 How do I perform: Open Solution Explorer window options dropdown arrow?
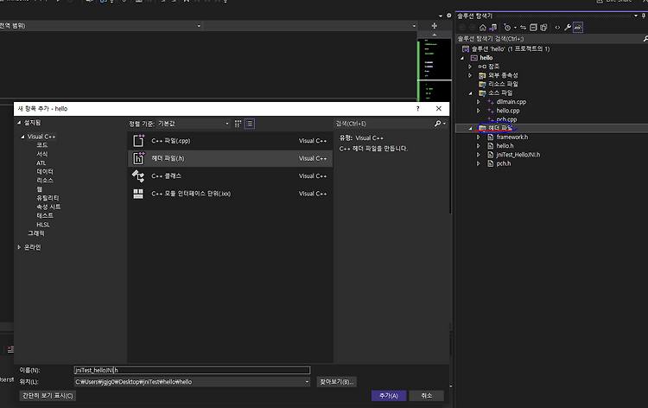[x=636, y=16]
